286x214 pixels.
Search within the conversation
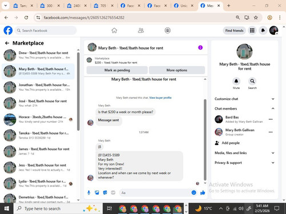[x=252, y=82]
